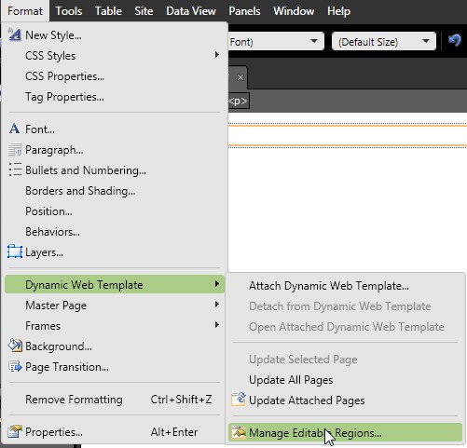This screenshot has width=467, height=448.
Task: Click the Page Transition icon
Action: 15,367
